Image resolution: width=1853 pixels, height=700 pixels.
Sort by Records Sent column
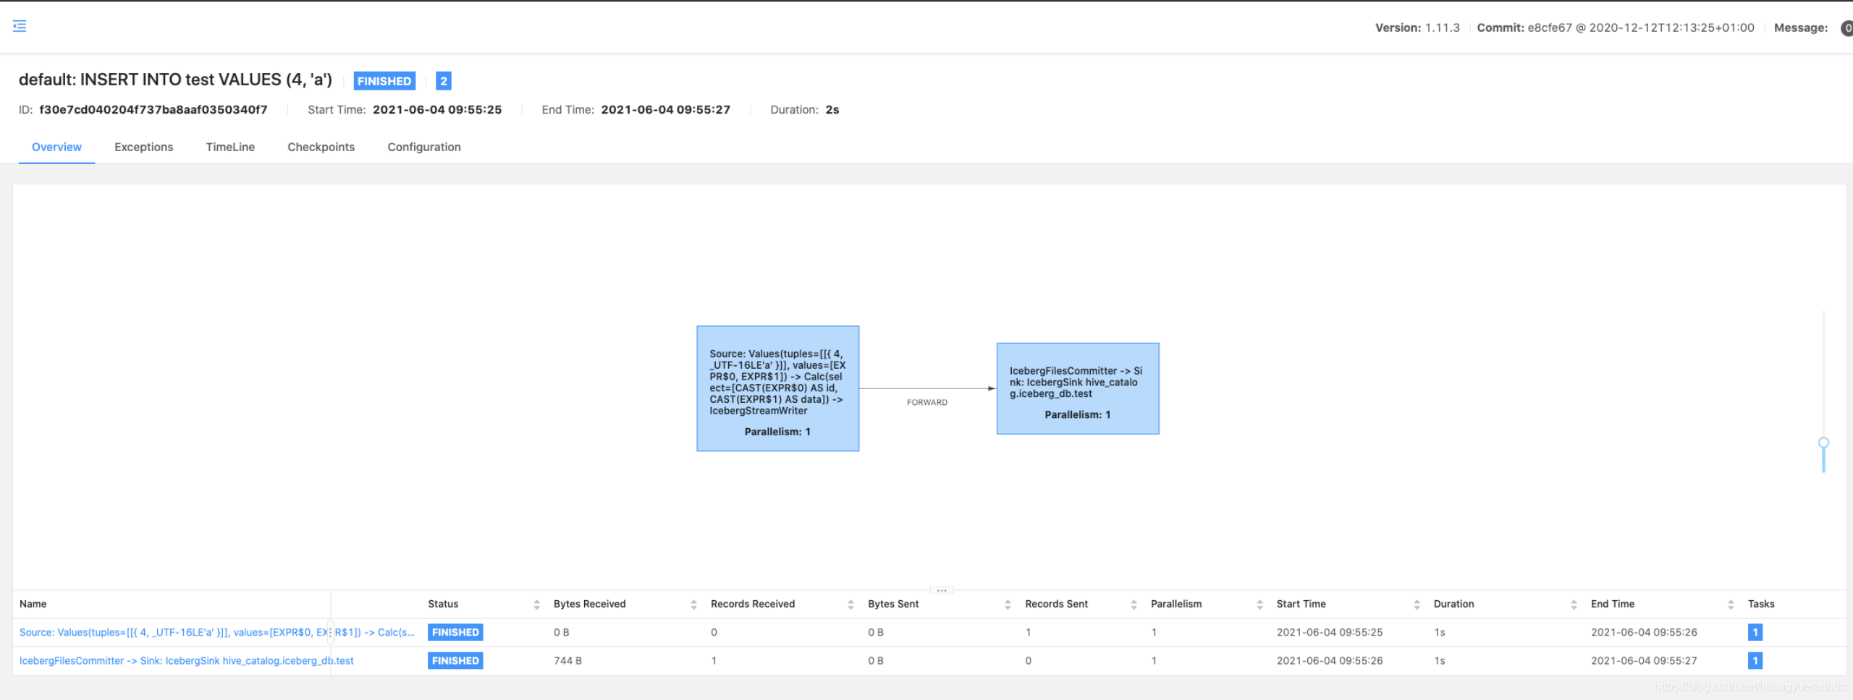pyautogui.click(x=1134, y=605)
